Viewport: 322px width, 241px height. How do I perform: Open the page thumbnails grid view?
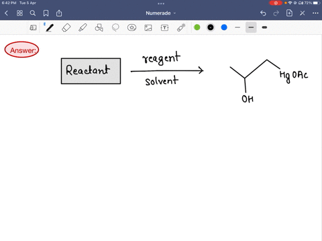click(19, 13)
